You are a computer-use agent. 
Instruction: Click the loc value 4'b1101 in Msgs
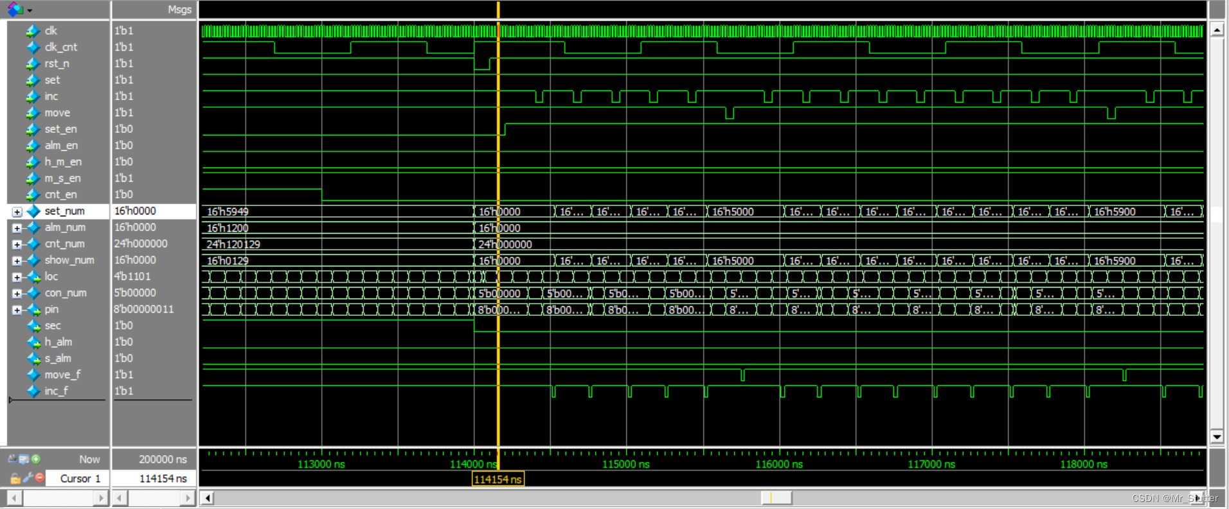click(x=132, y=277)
